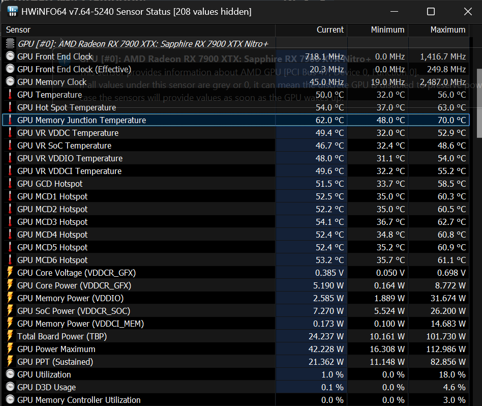Click the gauge icon of GPU Front End Clock row

pos(10,56)
